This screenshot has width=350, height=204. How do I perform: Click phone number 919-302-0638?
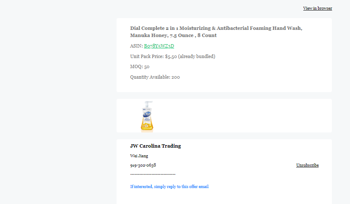pos(143,165)
